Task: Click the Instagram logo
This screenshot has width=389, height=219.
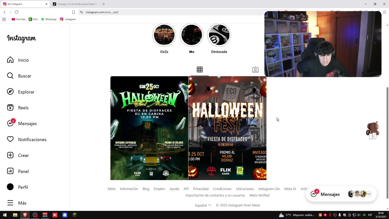Action: (x=21, y=38)
